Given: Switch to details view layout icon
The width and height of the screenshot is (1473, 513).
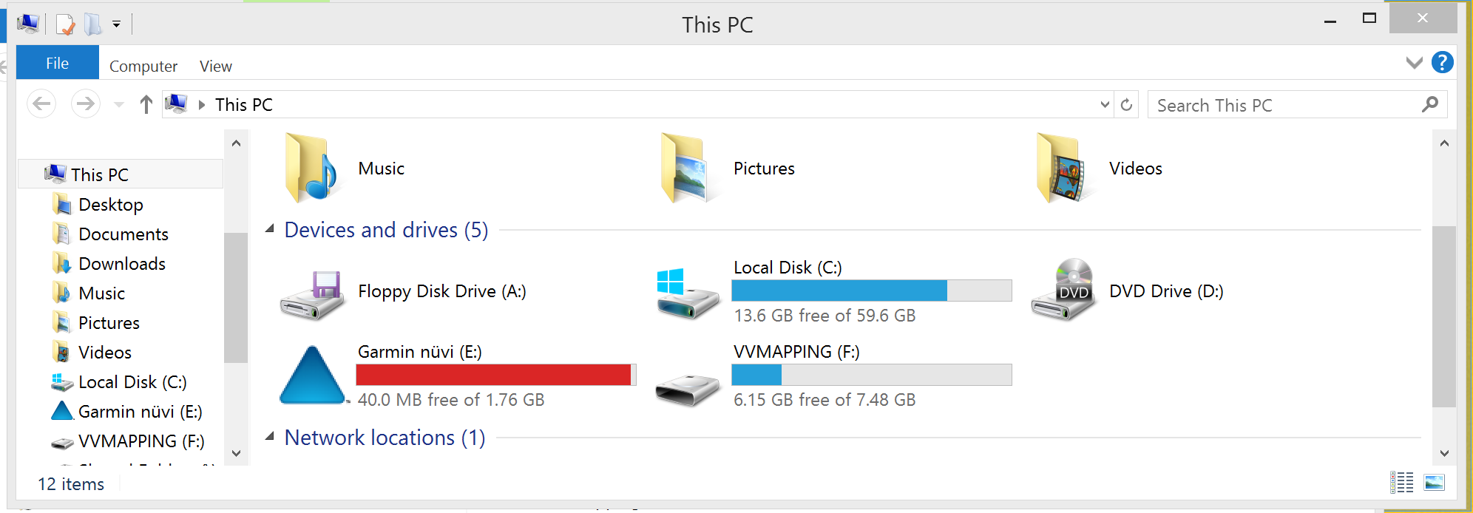Looking at the screenshot, I should point(1401,483).
